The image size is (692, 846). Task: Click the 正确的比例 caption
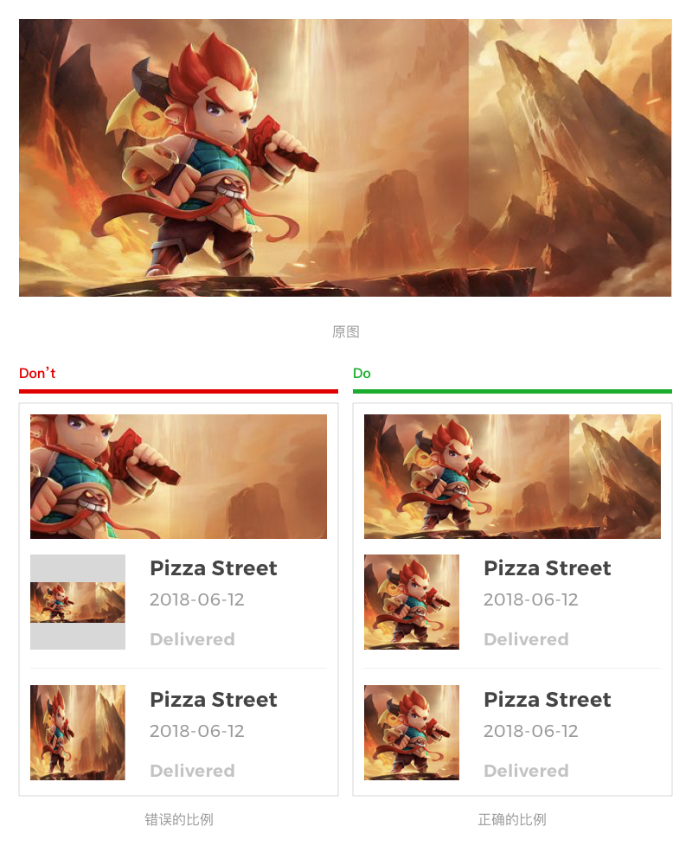[512, 819]
